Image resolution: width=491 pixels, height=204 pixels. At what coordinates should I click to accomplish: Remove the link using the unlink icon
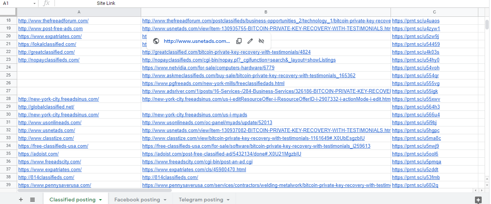point(261,41)
